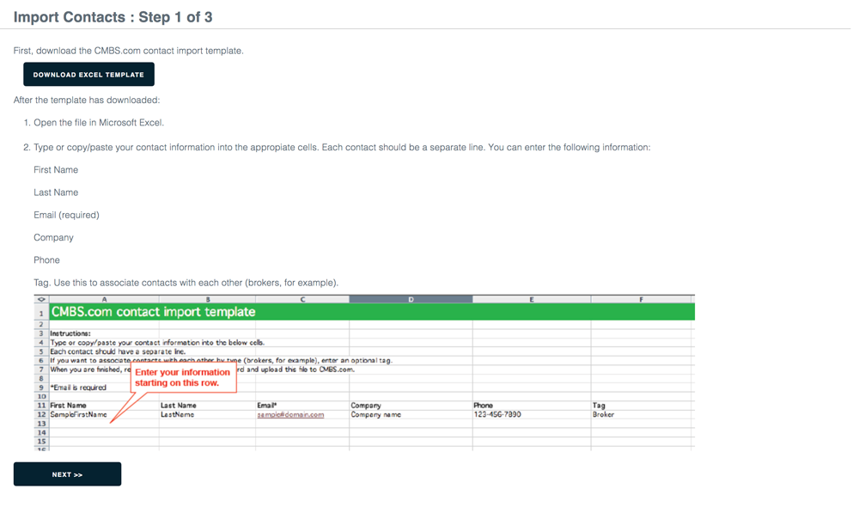859x507 pixels.
Task: Select the "Import Contacts : Step 1 of 3" heading
Action: pyautogui.click(x=113, y=17)
